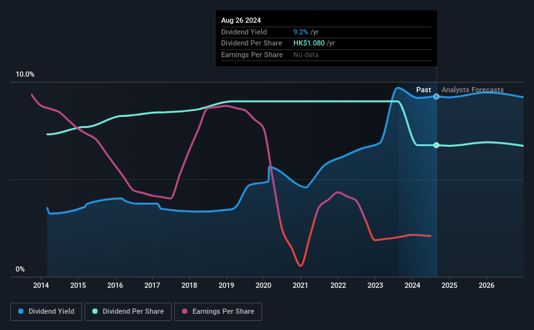Click the blue dot in Dividend Yield legend
Viewport: 534px width, 330px height.
click(21, 311)
